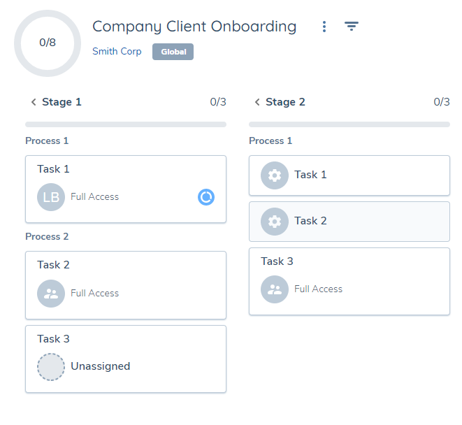Collapse Stage 1 using its chevron
Viewport: 462px width, 425px height.
33,102
